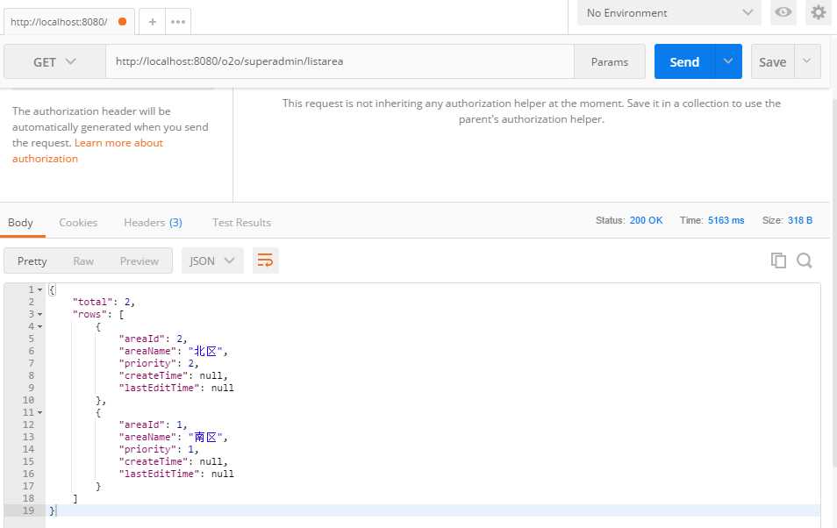Switch to the Headers (3) response tab

click(x=153, y=223)
